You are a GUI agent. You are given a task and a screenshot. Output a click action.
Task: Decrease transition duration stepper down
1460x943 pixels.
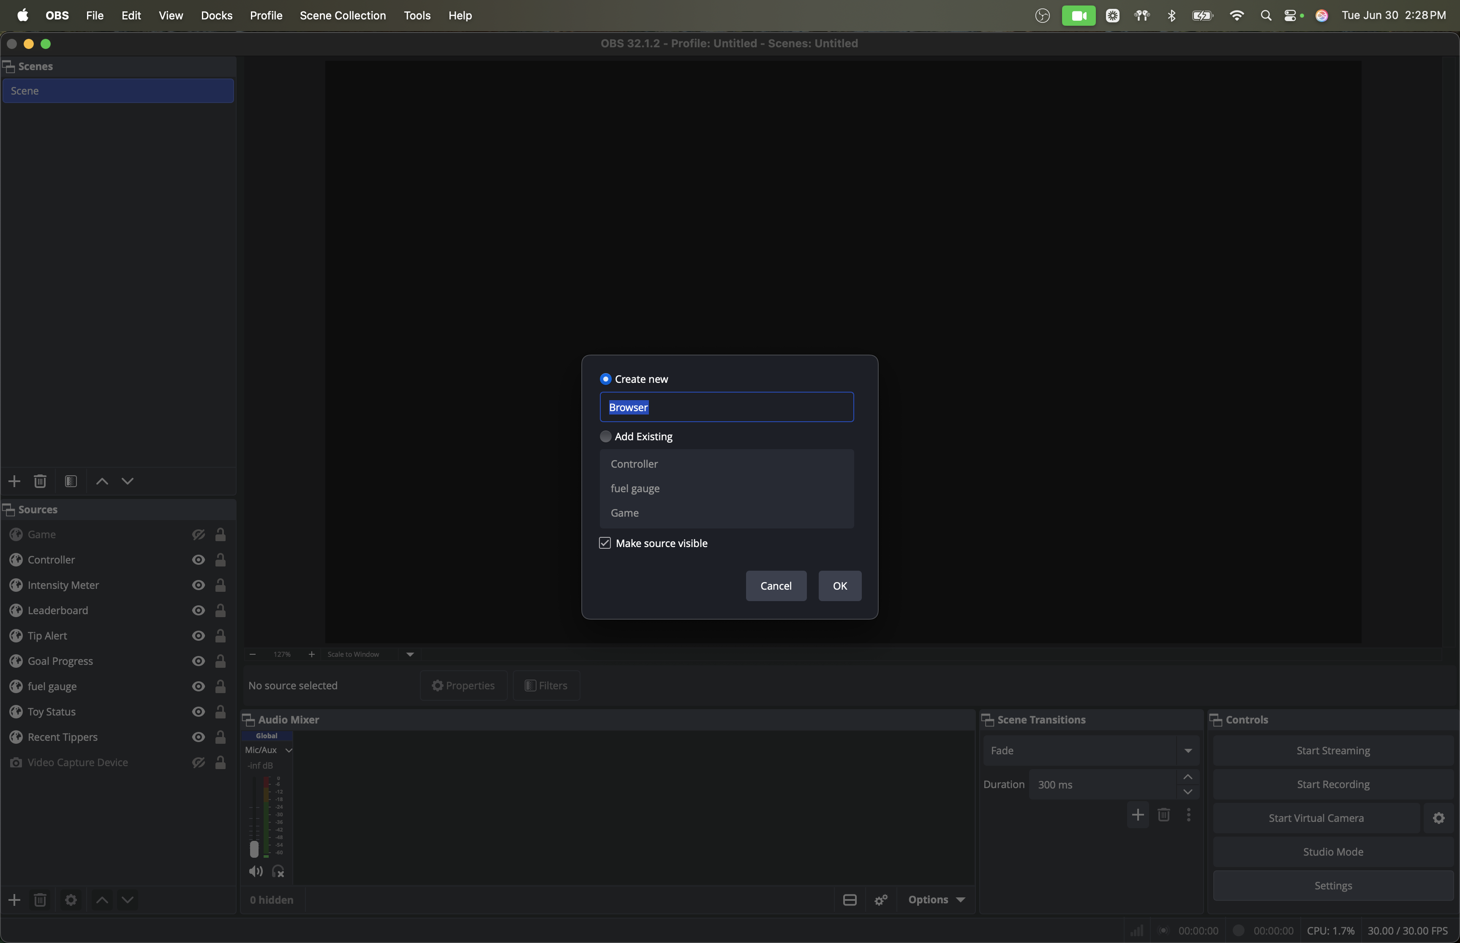1188,792
